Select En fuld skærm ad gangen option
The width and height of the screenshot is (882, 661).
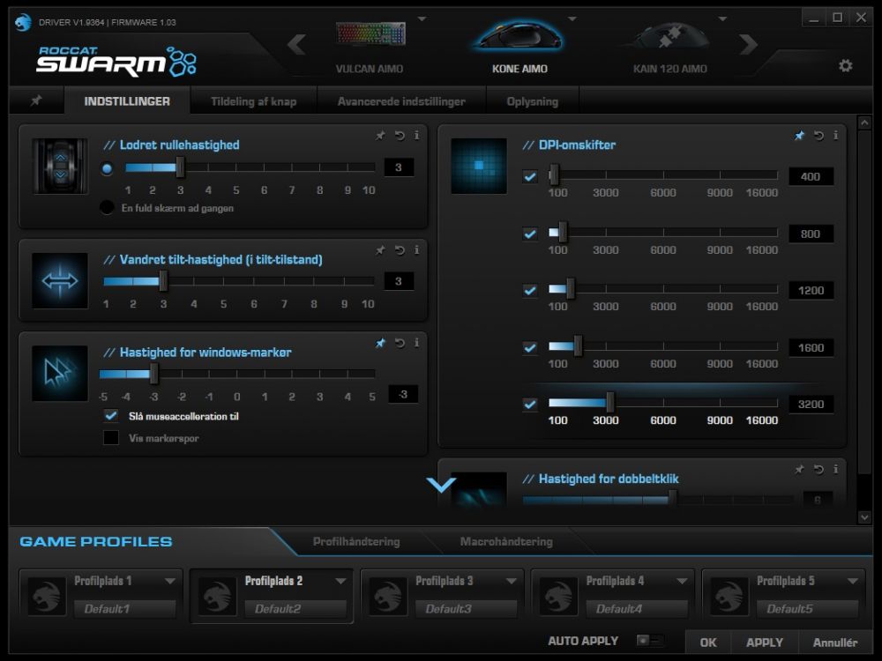[107, 207]
